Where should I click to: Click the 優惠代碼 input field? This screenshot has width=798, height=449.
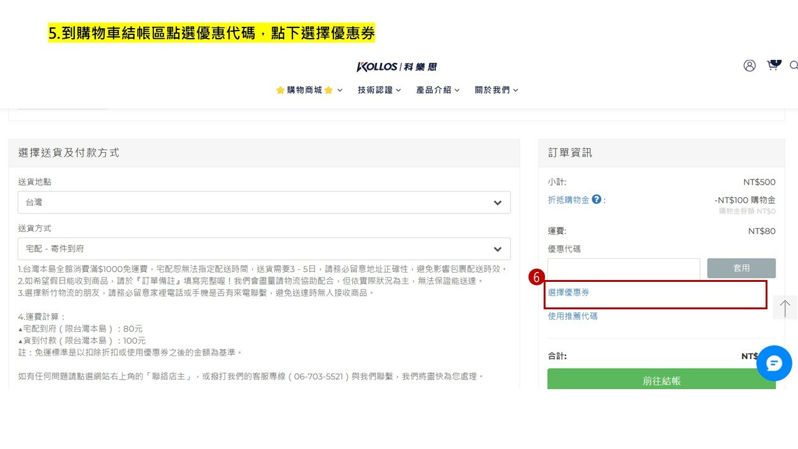pos(623,268)
